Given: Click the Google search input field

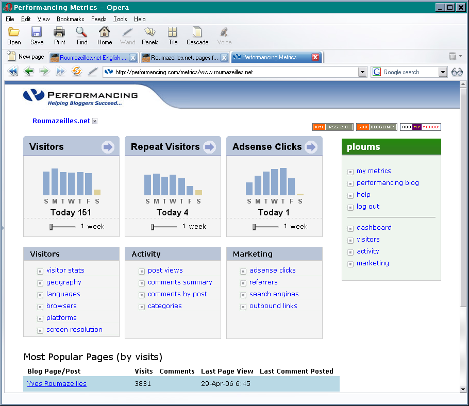Looking at the screenshot, I should point(405,72).
